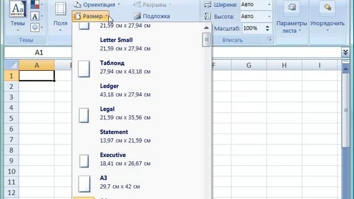Open theme effects dropdown
Screen dimensions: 354x199
pos(37,28)
